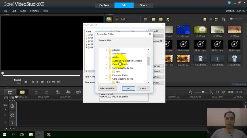Select the Add-in Express folder
247x138 pixels.
pos(119,53)
